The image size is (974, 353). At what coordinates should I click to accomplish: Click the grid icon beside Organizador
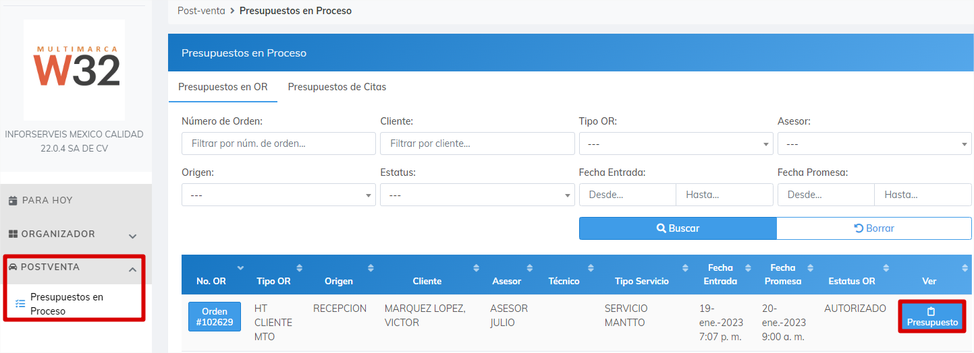13,234
